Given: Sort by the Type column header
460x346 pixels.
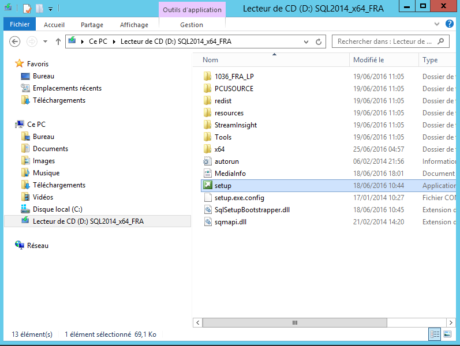Looking at the screenshot, I should 437,60.
